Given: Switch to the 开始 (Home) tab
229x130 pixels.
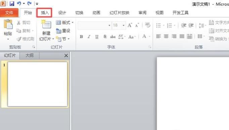Looking at the screenshot, I should click(x=28, y=13).
